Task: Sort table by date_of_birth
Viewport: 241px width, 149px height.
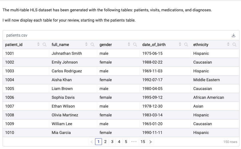Action: (x=180, y=44)
